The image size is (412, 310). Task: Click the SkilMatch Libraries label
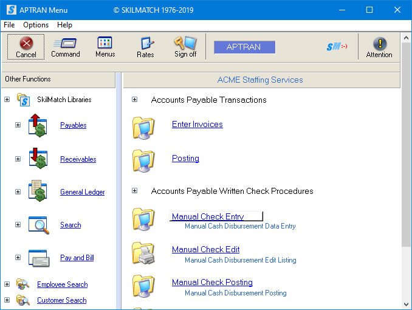coord(64,100)
